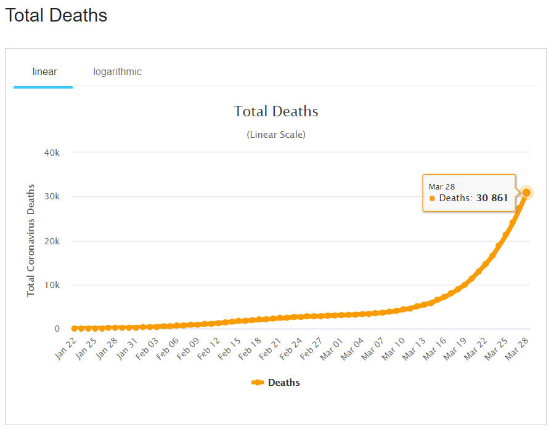Switch to the logarithmic tab
Screen dimensions: 554x435
[x=117, y=72]
